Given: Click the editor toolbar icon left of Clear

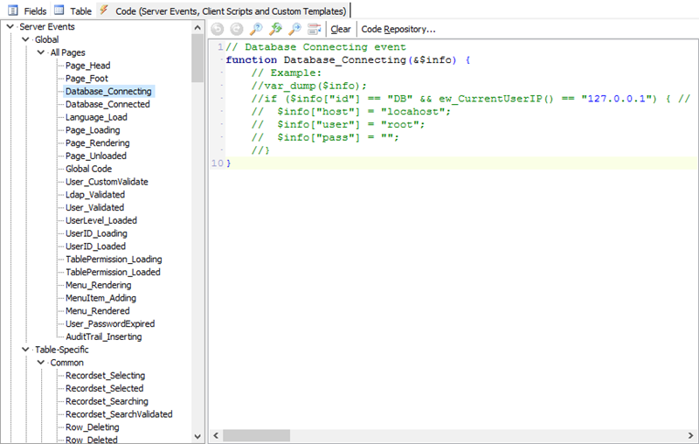Looking at the screenshot, I should [x=314, y=29].
